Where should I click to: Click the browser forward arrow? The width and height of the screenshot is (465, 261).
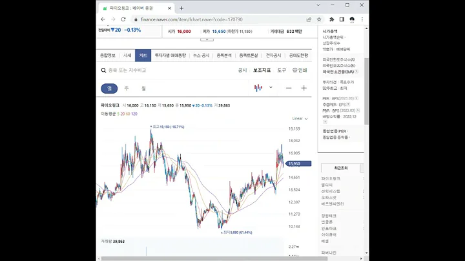113,19
